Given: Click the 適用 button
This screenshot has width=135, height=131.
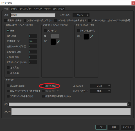Looking at the screenshot, I should pos(114,127).
